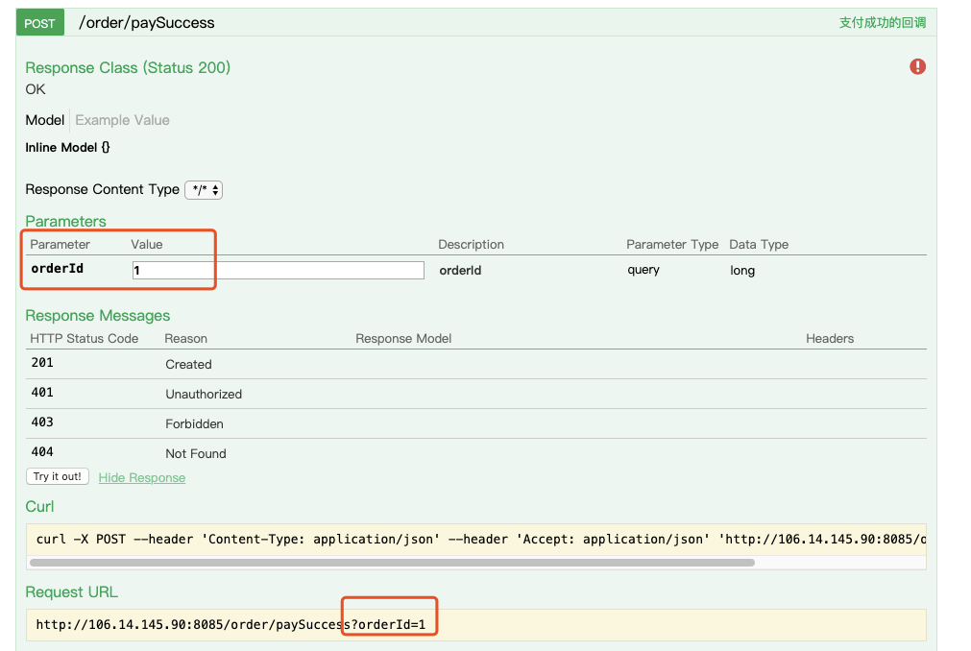The image size is (971, 651).
Task: Click the 支付成功的回调 description link
Action: pyautogui.click(x=883, y=23)
